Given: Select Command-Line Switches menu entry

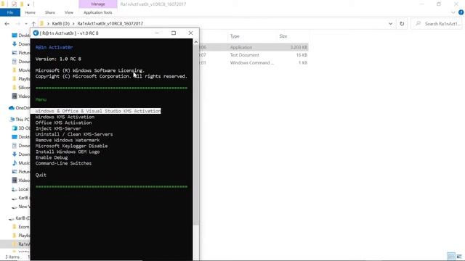Looking at the screenshot, I should click(63, 163).
